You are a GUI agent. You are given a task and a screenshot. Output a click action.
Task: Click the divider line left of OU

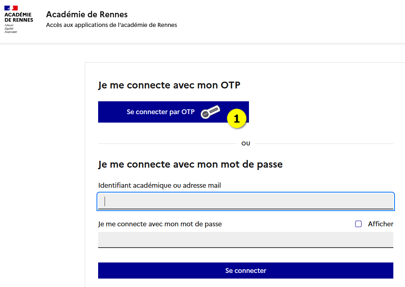click(x=167, y=143)
